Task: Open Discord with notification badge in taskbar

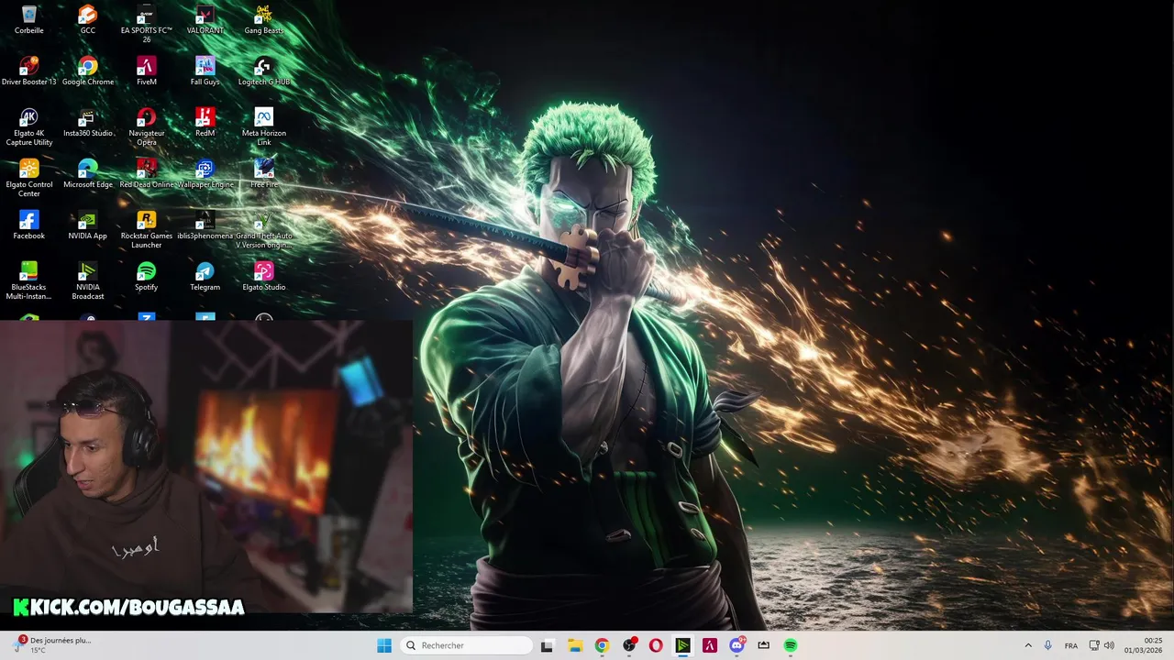Action: coord(737,645)
